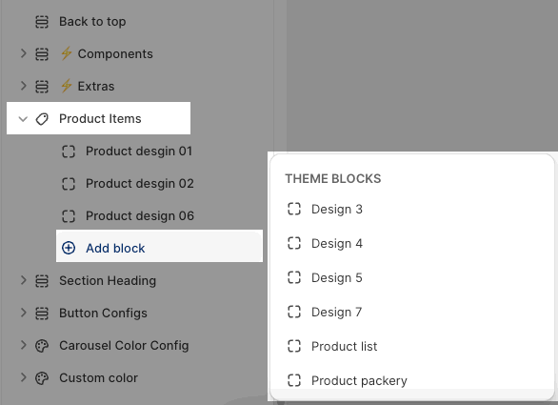Click the block icon beside Product design 06
Screen dimensions: 558x405
pos(69,216)
